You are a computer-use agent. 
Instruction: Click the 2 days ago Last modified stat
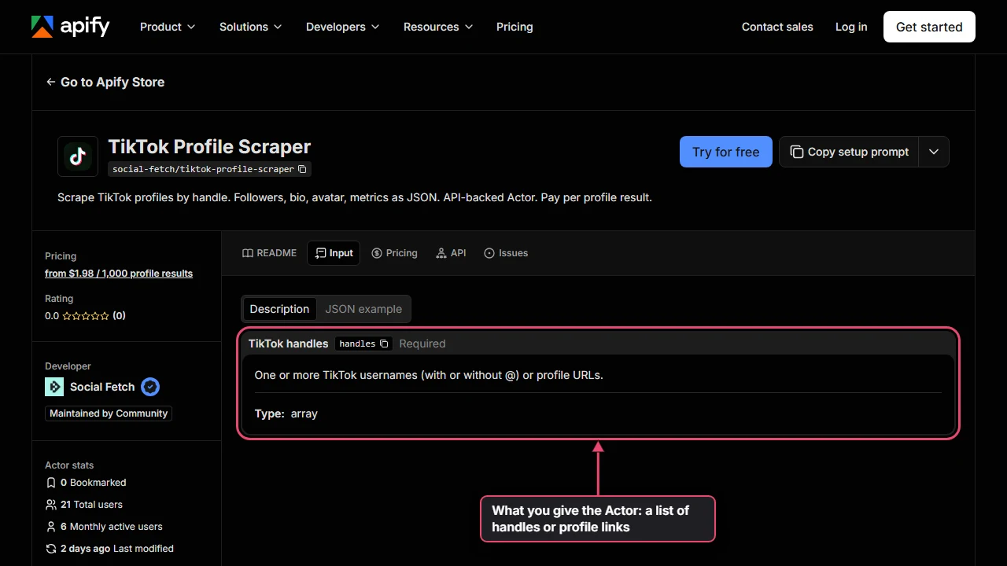click(x=109, y=549)
